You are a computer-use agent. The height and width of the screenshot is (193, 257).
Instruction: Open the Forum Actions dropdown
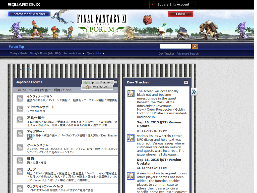coord(73,53)
